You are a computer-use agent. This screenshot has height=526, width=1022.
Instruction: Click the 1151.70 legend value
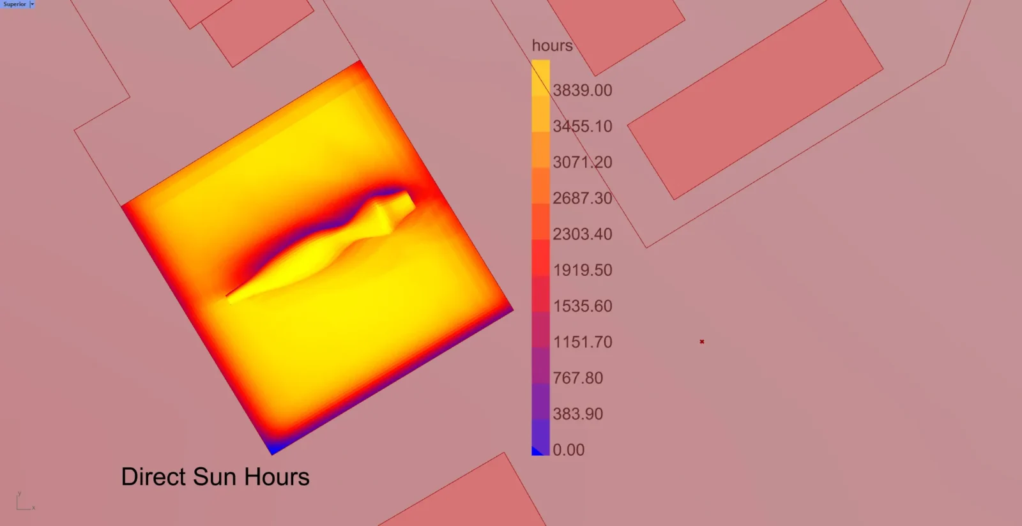click(583, 342)
